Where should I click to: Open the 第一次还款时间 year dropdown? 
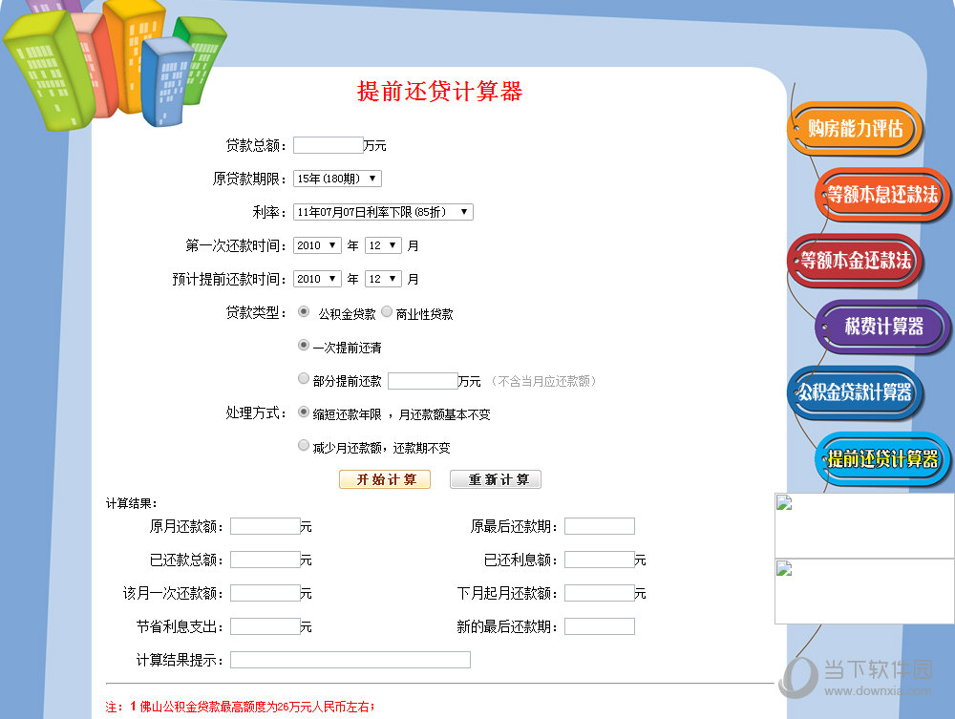(316, 244)
